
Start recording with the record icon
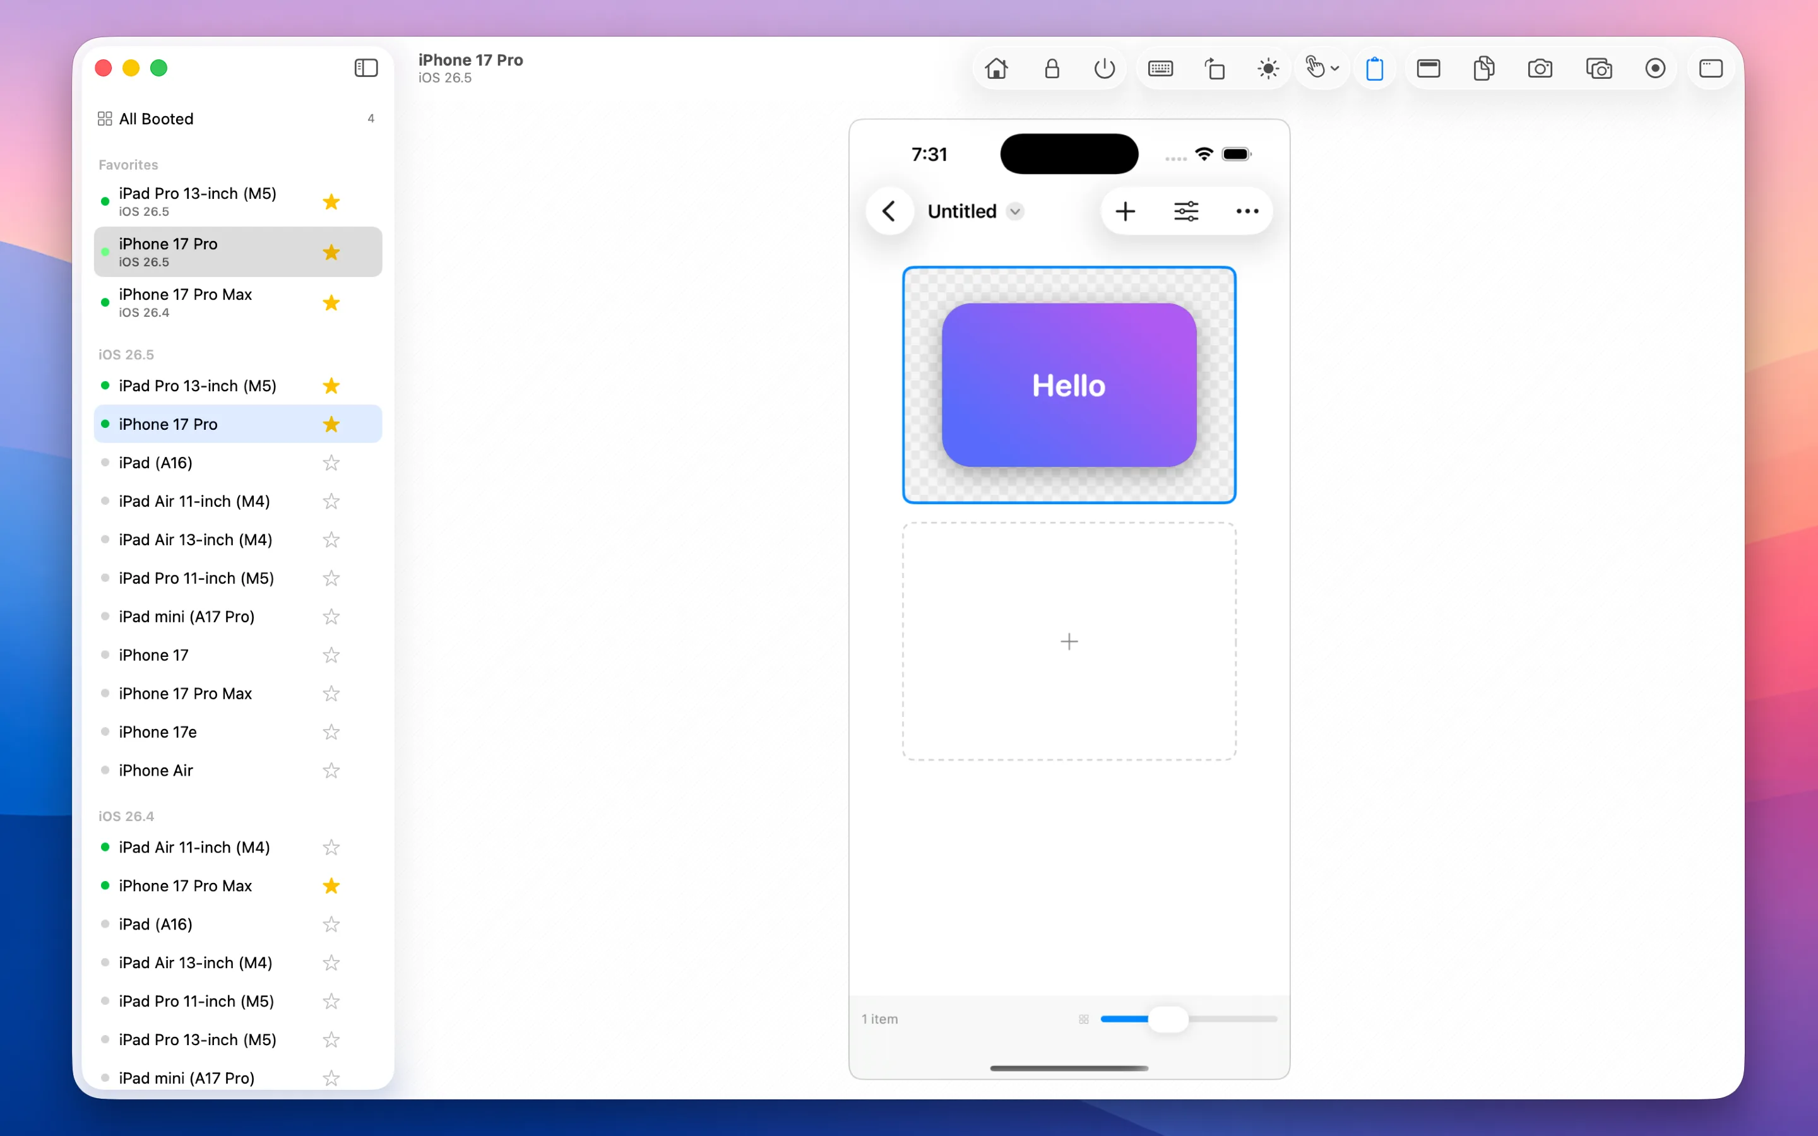tap(1655, 68)
